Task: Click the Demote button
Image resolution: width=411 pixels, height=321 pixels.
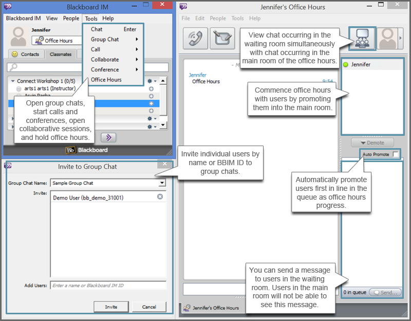Action: 372,143
